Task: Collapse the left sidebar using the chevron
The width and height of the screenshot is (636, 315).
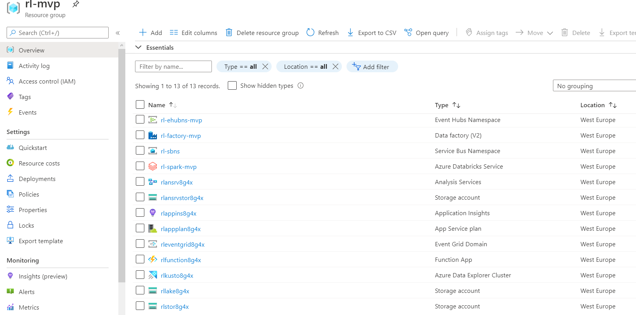Action: pyautogui.click(x=118, y=33)
